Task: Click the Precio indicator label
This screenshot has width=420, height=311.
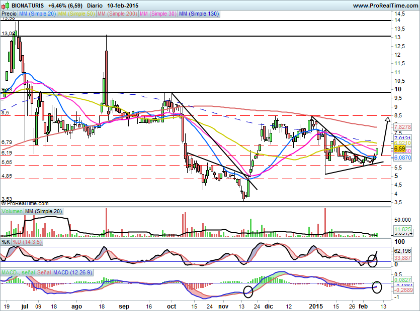Action: [x=9, y=14]
